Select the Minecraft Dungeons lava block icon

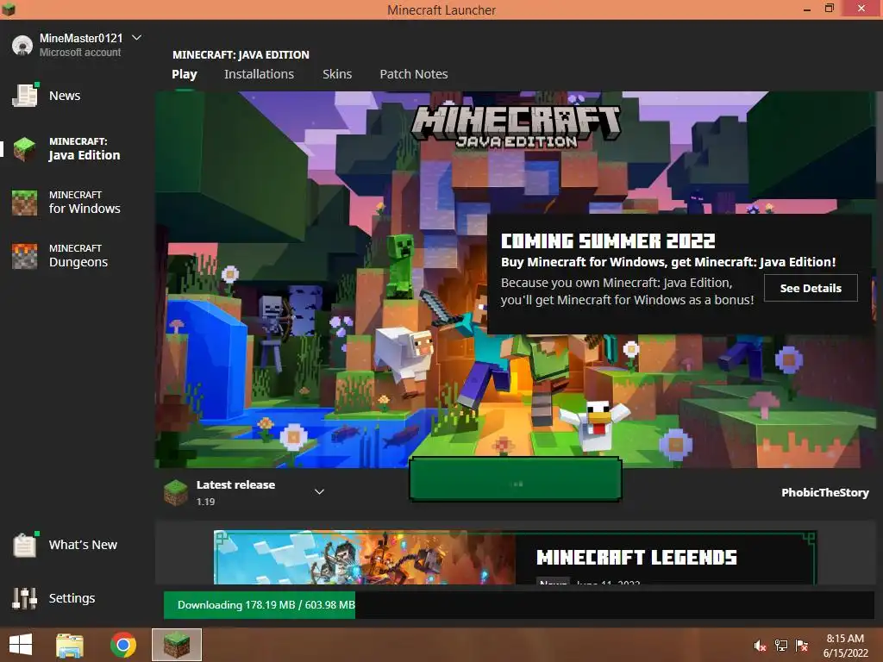[x=25, y=255]
